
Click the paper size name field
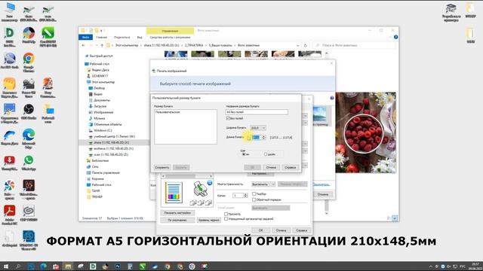257,112
